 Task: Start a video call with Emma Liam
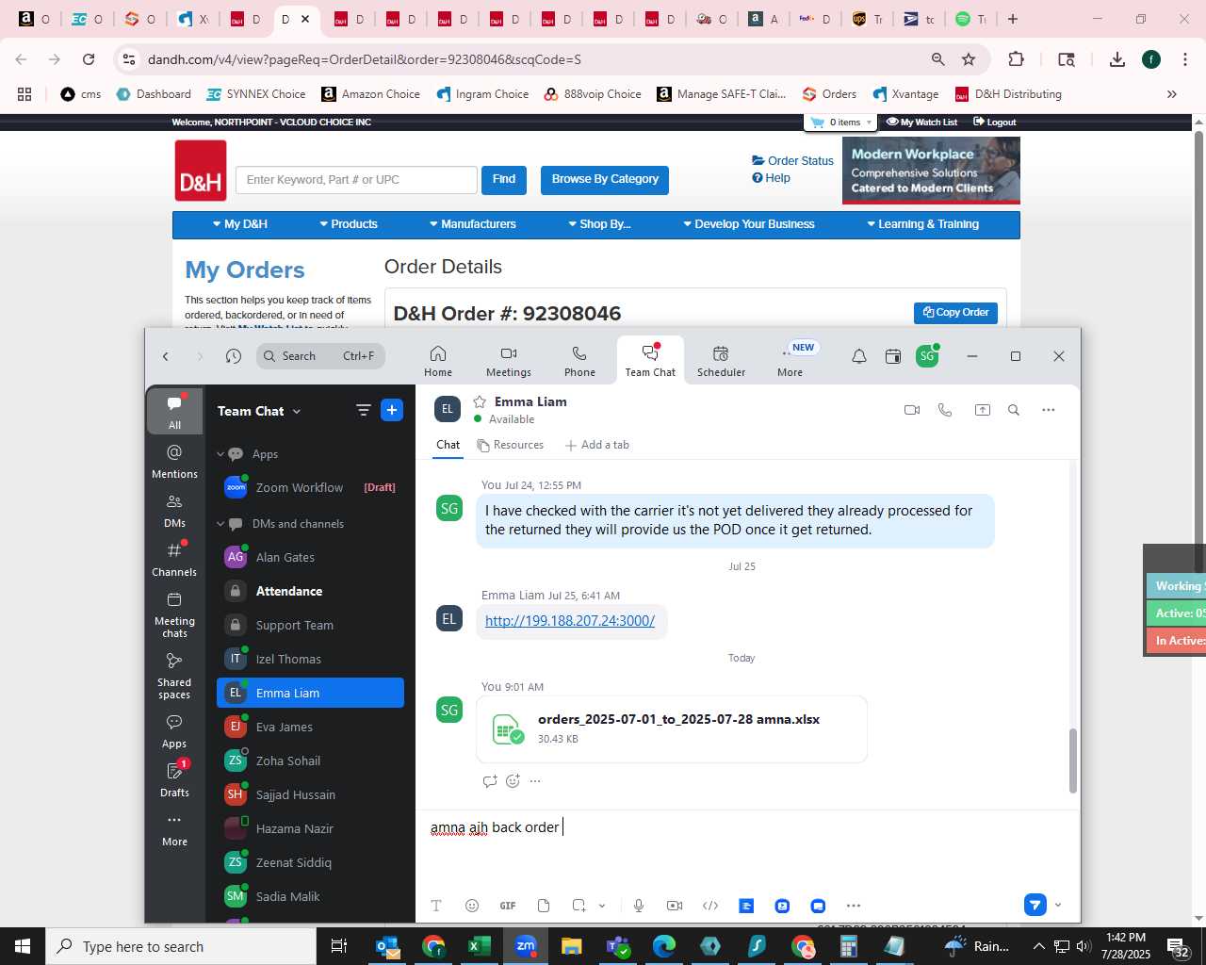(911, 410)
